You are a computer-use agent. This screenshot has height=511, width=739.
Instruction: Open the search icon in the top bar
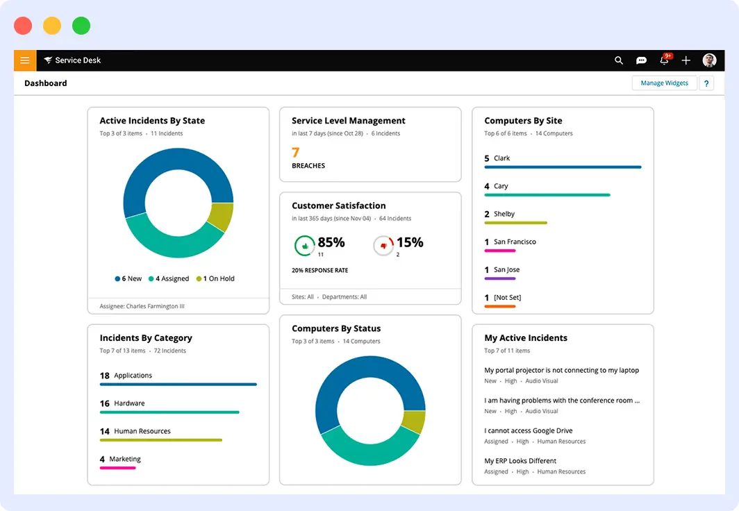click(x=618, y=60)
